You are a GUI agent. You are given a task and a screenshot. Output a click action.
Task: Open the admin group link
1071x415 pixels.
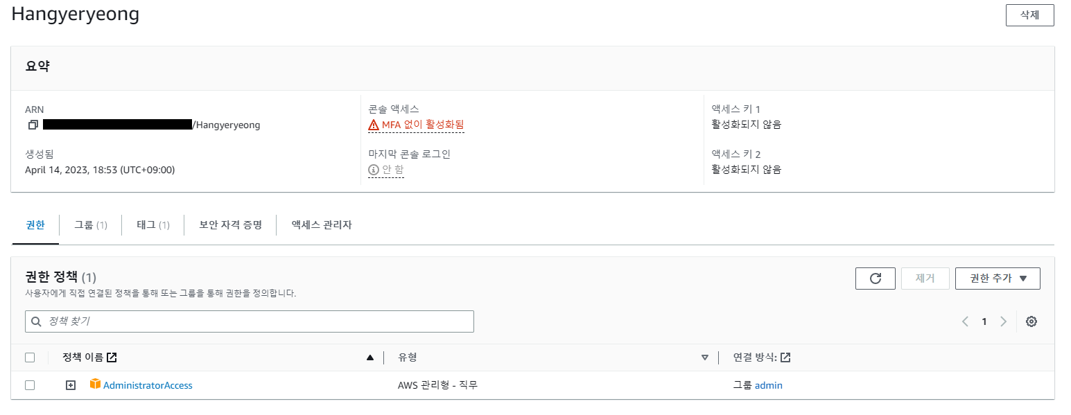768,385
